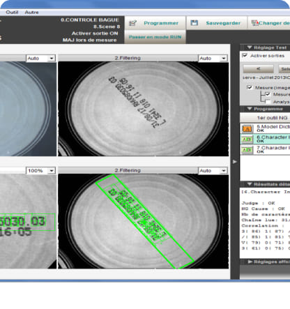Click the 'NG Cause : OK' result line
Viewport: 290px width, 309px height.
[264, 209]
